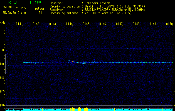Click the slanted meteor echo trace near 0144
175x111 pixels.
(79, 62)
